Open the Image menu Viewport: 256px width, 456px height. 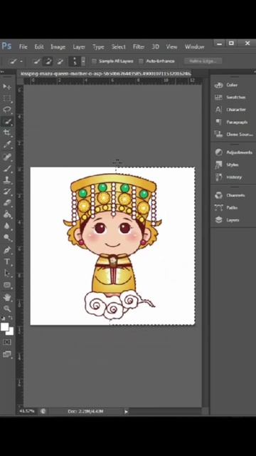click(x=58, y=47)
